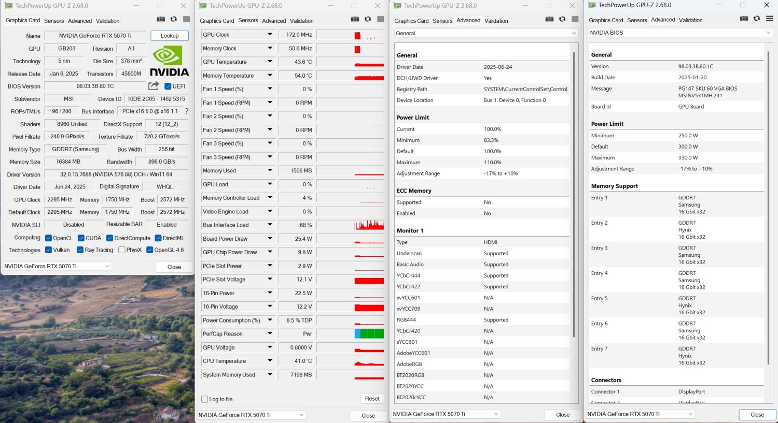Click the Bus Interface Load sensor graph
Screen dimensions: 778x423
[x=350, y=225]
